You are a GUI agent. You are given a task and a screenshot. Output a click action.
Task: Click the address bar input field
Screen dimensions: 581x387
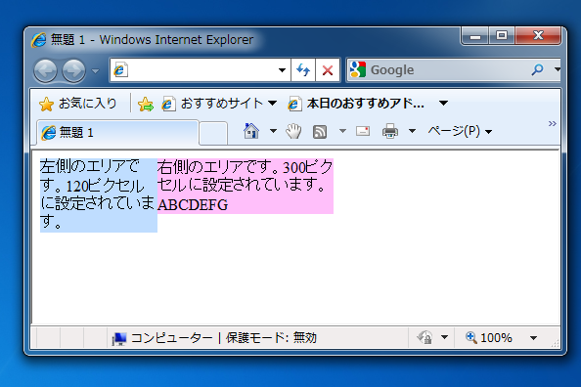coord(201,70)
